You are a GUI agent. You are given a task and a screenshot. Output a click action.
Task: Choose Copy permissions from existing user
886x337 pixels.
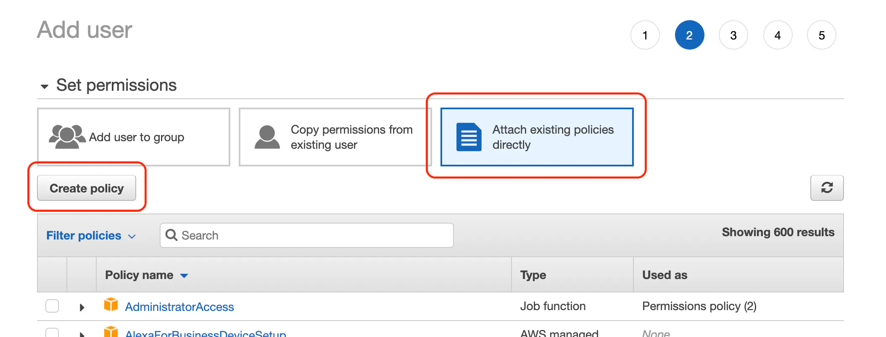pos(335,137)
